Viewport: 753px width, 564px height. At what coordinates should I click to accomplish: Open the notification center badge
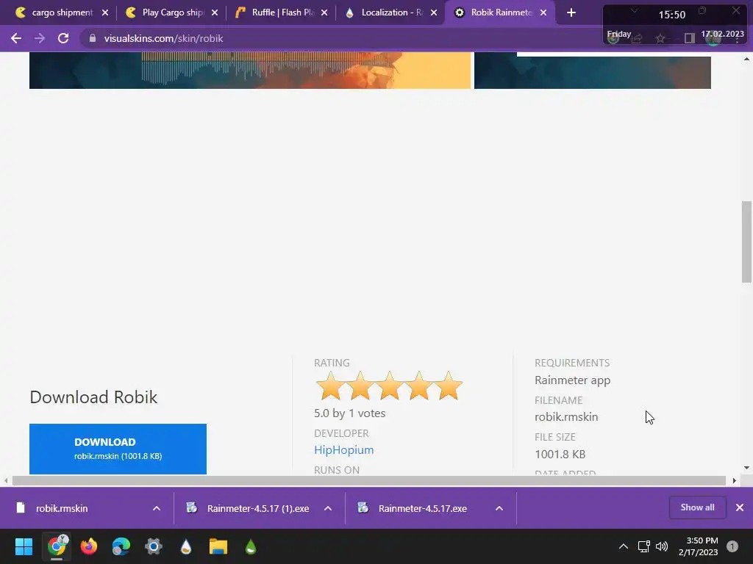[732, 546]
